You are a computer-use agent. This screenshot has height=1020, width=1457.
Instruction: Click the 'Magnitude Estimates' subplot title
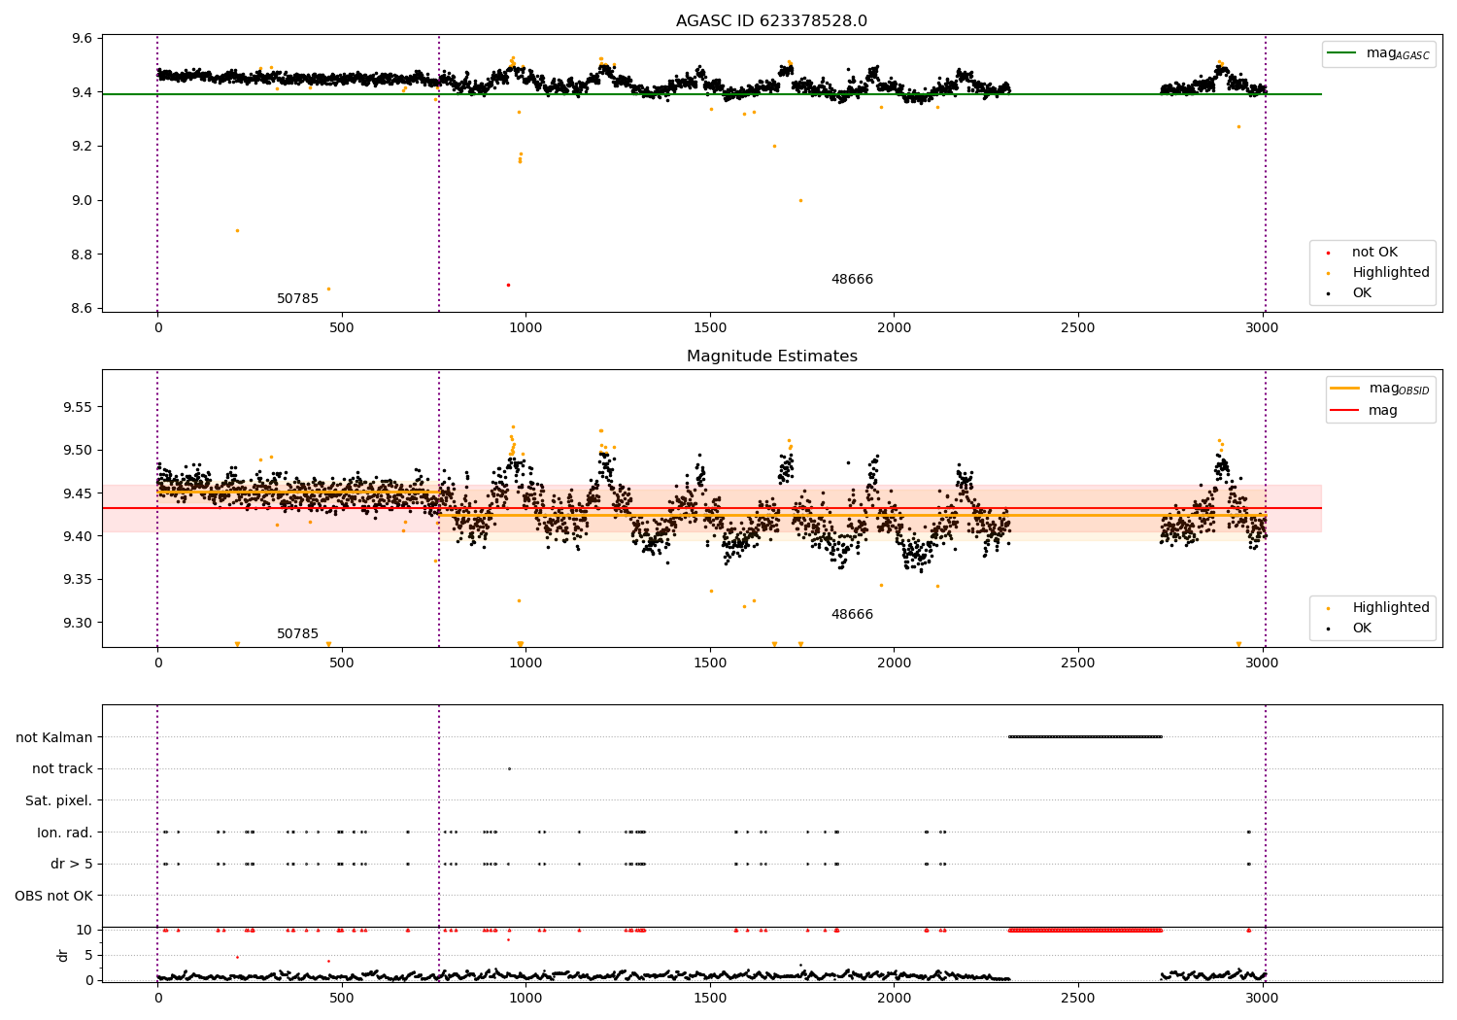click(x=771, y=357)
